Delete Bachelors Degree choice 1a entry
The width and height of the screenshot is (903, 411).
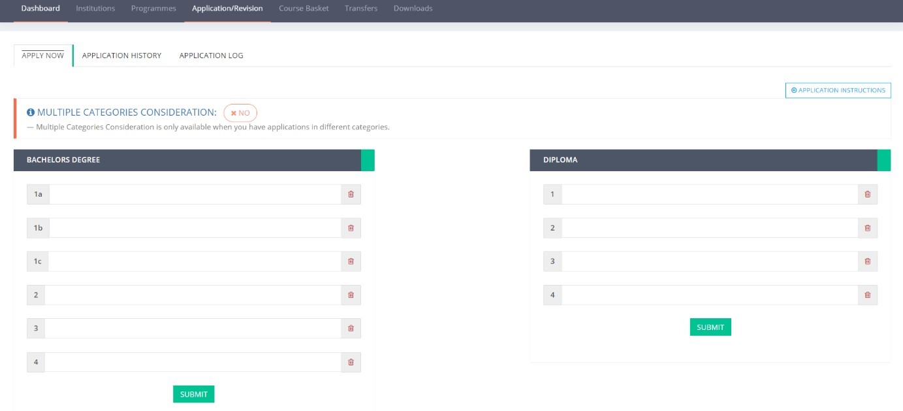351,195
